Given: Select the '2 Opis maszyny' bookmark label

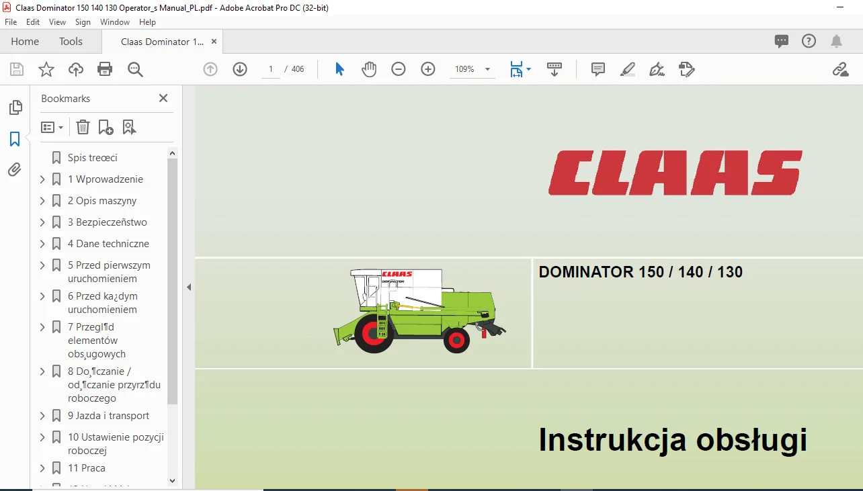Looking at the screenshot, I should coord(102,201).
